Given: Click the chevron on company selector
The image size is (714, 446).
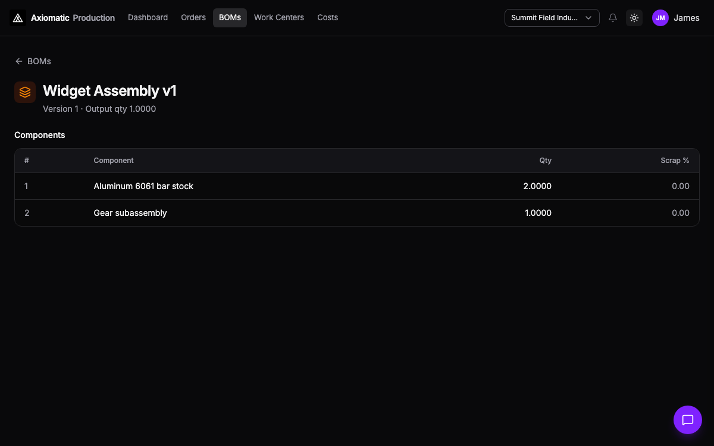Looking at the screenshot, I should [588, 18].
